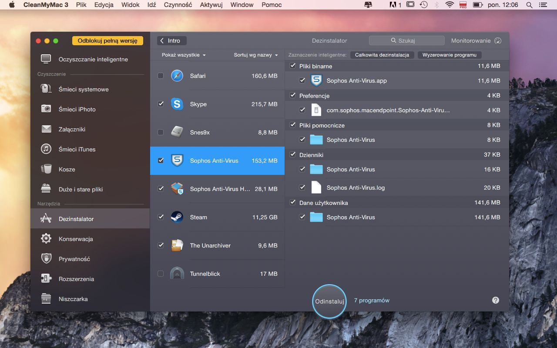
Task: Select Całkowita dezinstalacja option
Action: point(382,55)
